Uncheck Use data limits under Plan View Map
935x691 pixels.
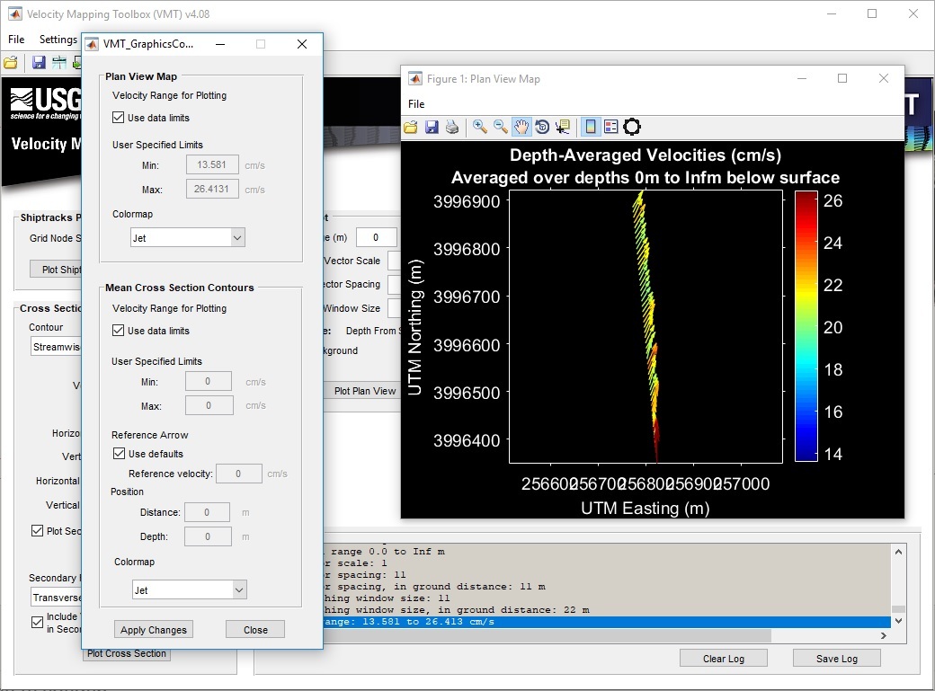(x=119, y=118)
